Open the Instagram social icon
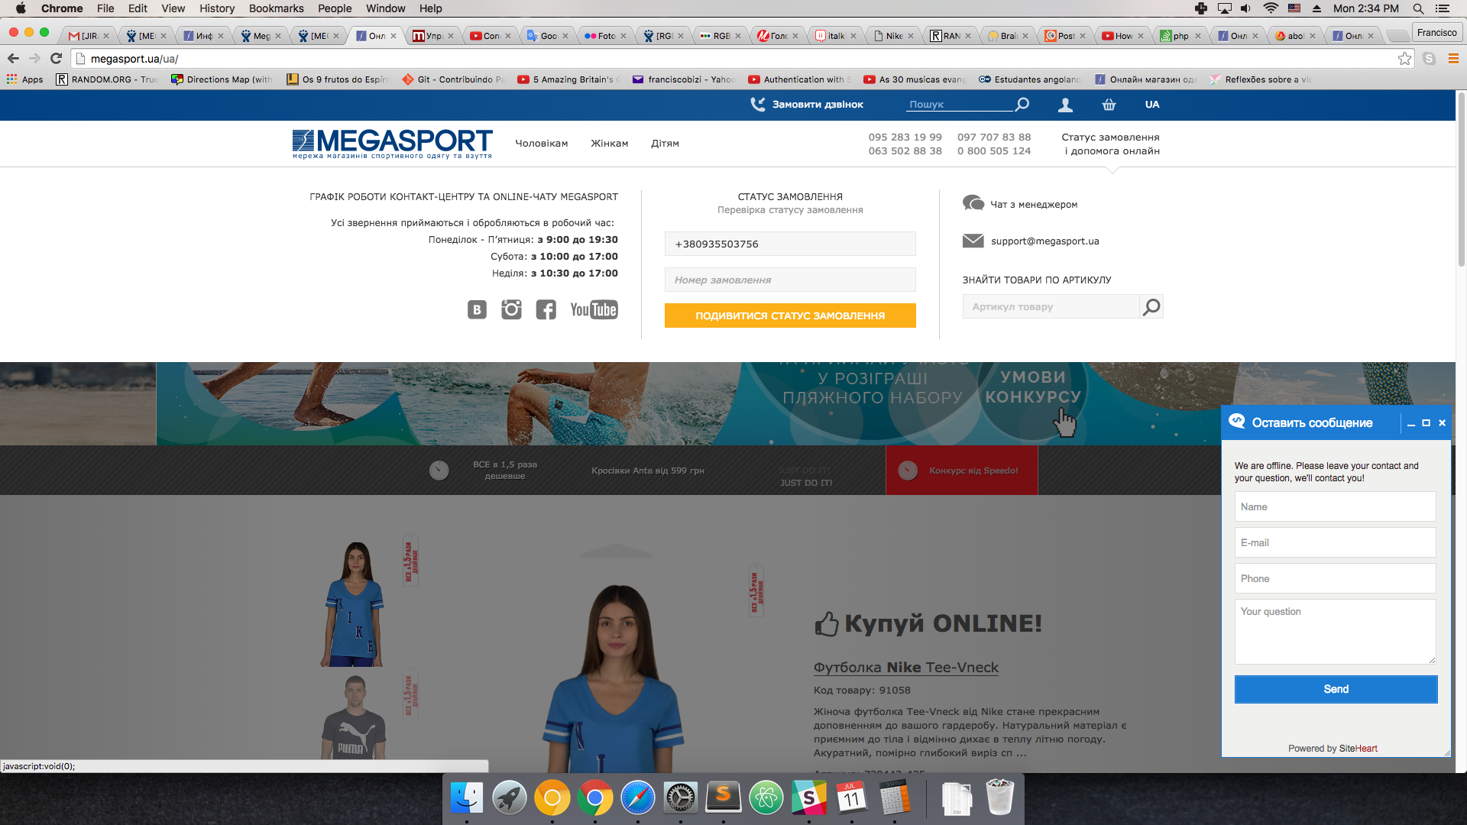The height and width of the screenshot is (825, 1467). coord(511,309)
